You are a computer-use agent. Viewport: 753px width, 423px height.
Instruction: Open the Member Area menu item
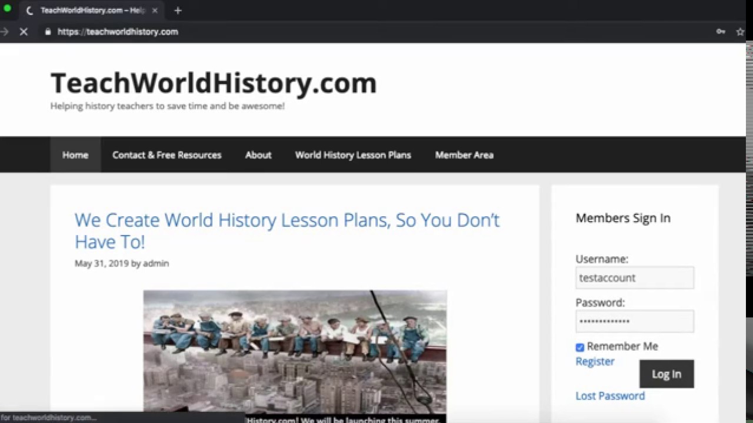464,155
